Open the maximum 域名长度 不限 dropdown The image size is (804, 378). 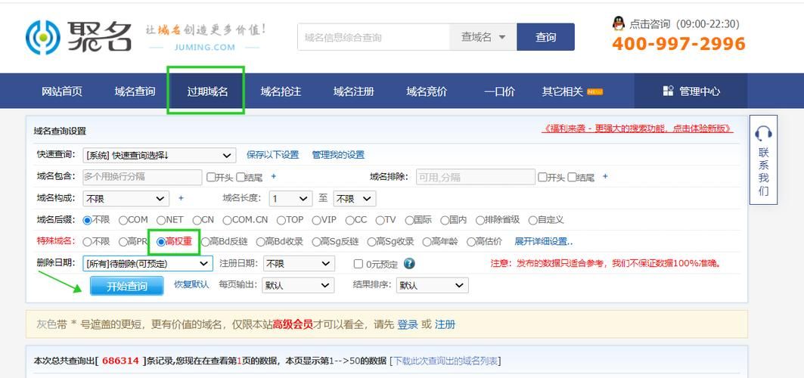pyautogui.click(x=354, y=199)
